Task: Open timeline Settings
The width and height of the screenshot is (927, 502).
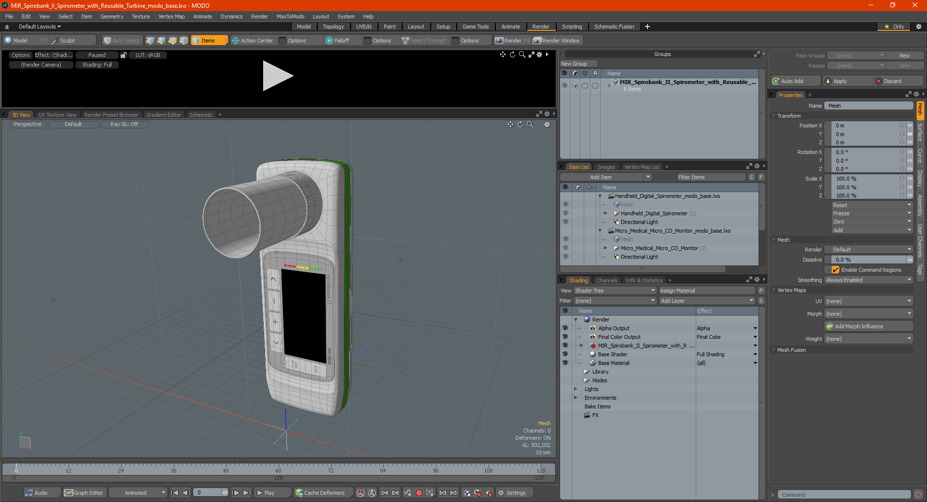Action: (x=515, y=493)
